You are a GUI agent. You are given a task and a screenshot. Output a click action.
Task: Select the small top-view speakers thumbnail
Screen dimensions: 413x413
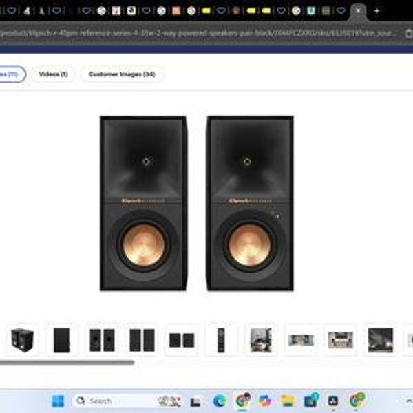click(182, 340)
